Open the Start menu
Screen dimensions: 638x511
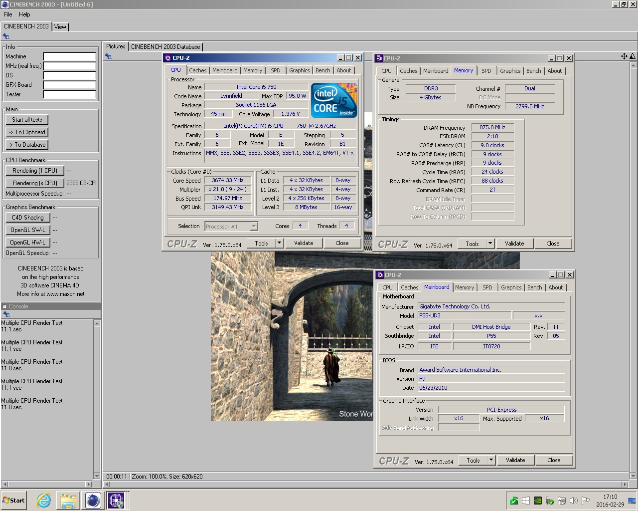(14, 501)
